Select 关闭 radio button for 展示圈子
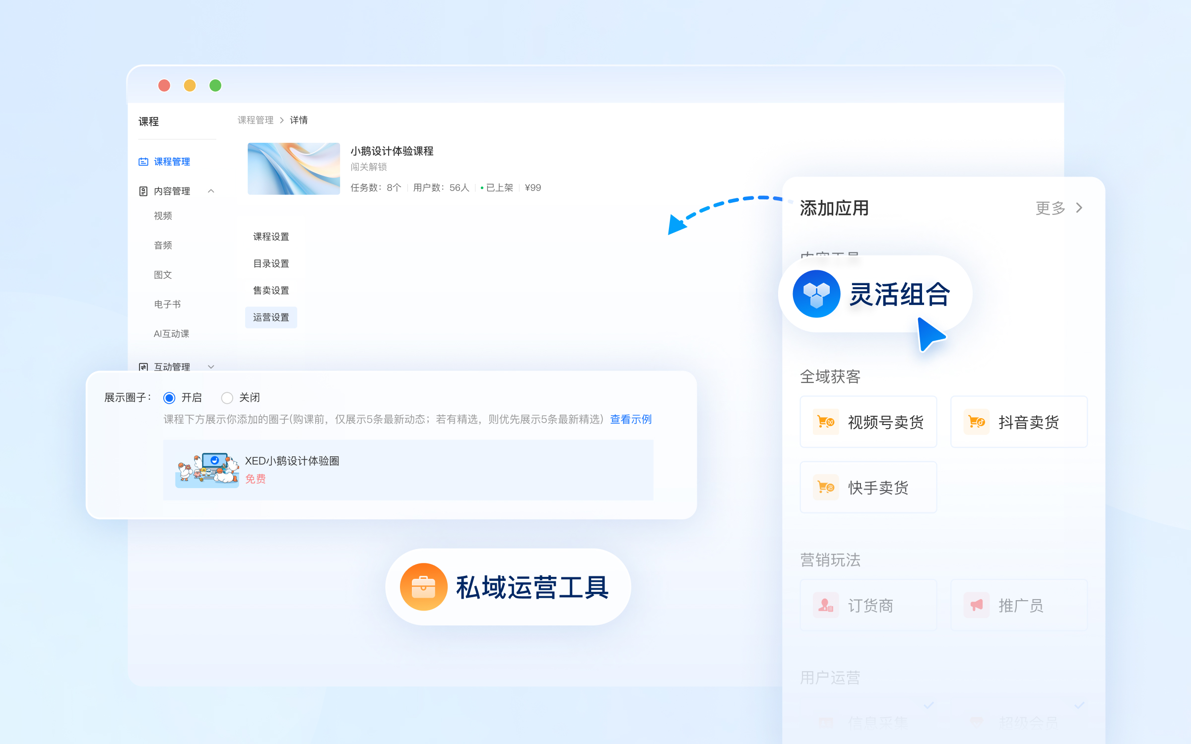The width and height of the screenshot is (1191, 744). click(x=227, y=397)
